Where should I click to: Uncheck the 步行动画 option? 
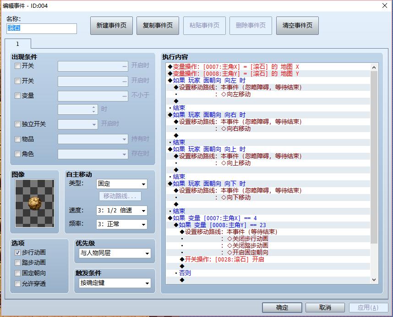[17, 252]
